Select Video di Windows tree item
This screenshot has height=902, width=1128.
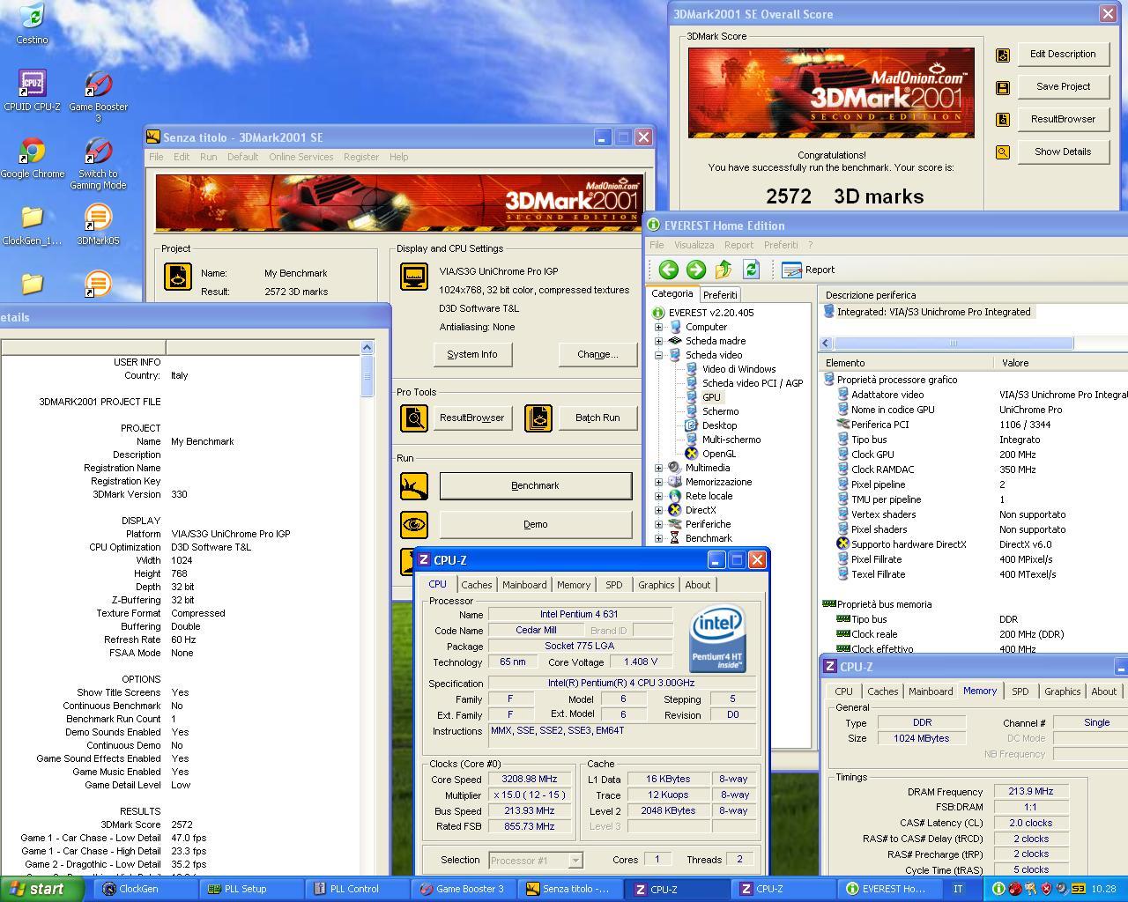pos(738,369)
